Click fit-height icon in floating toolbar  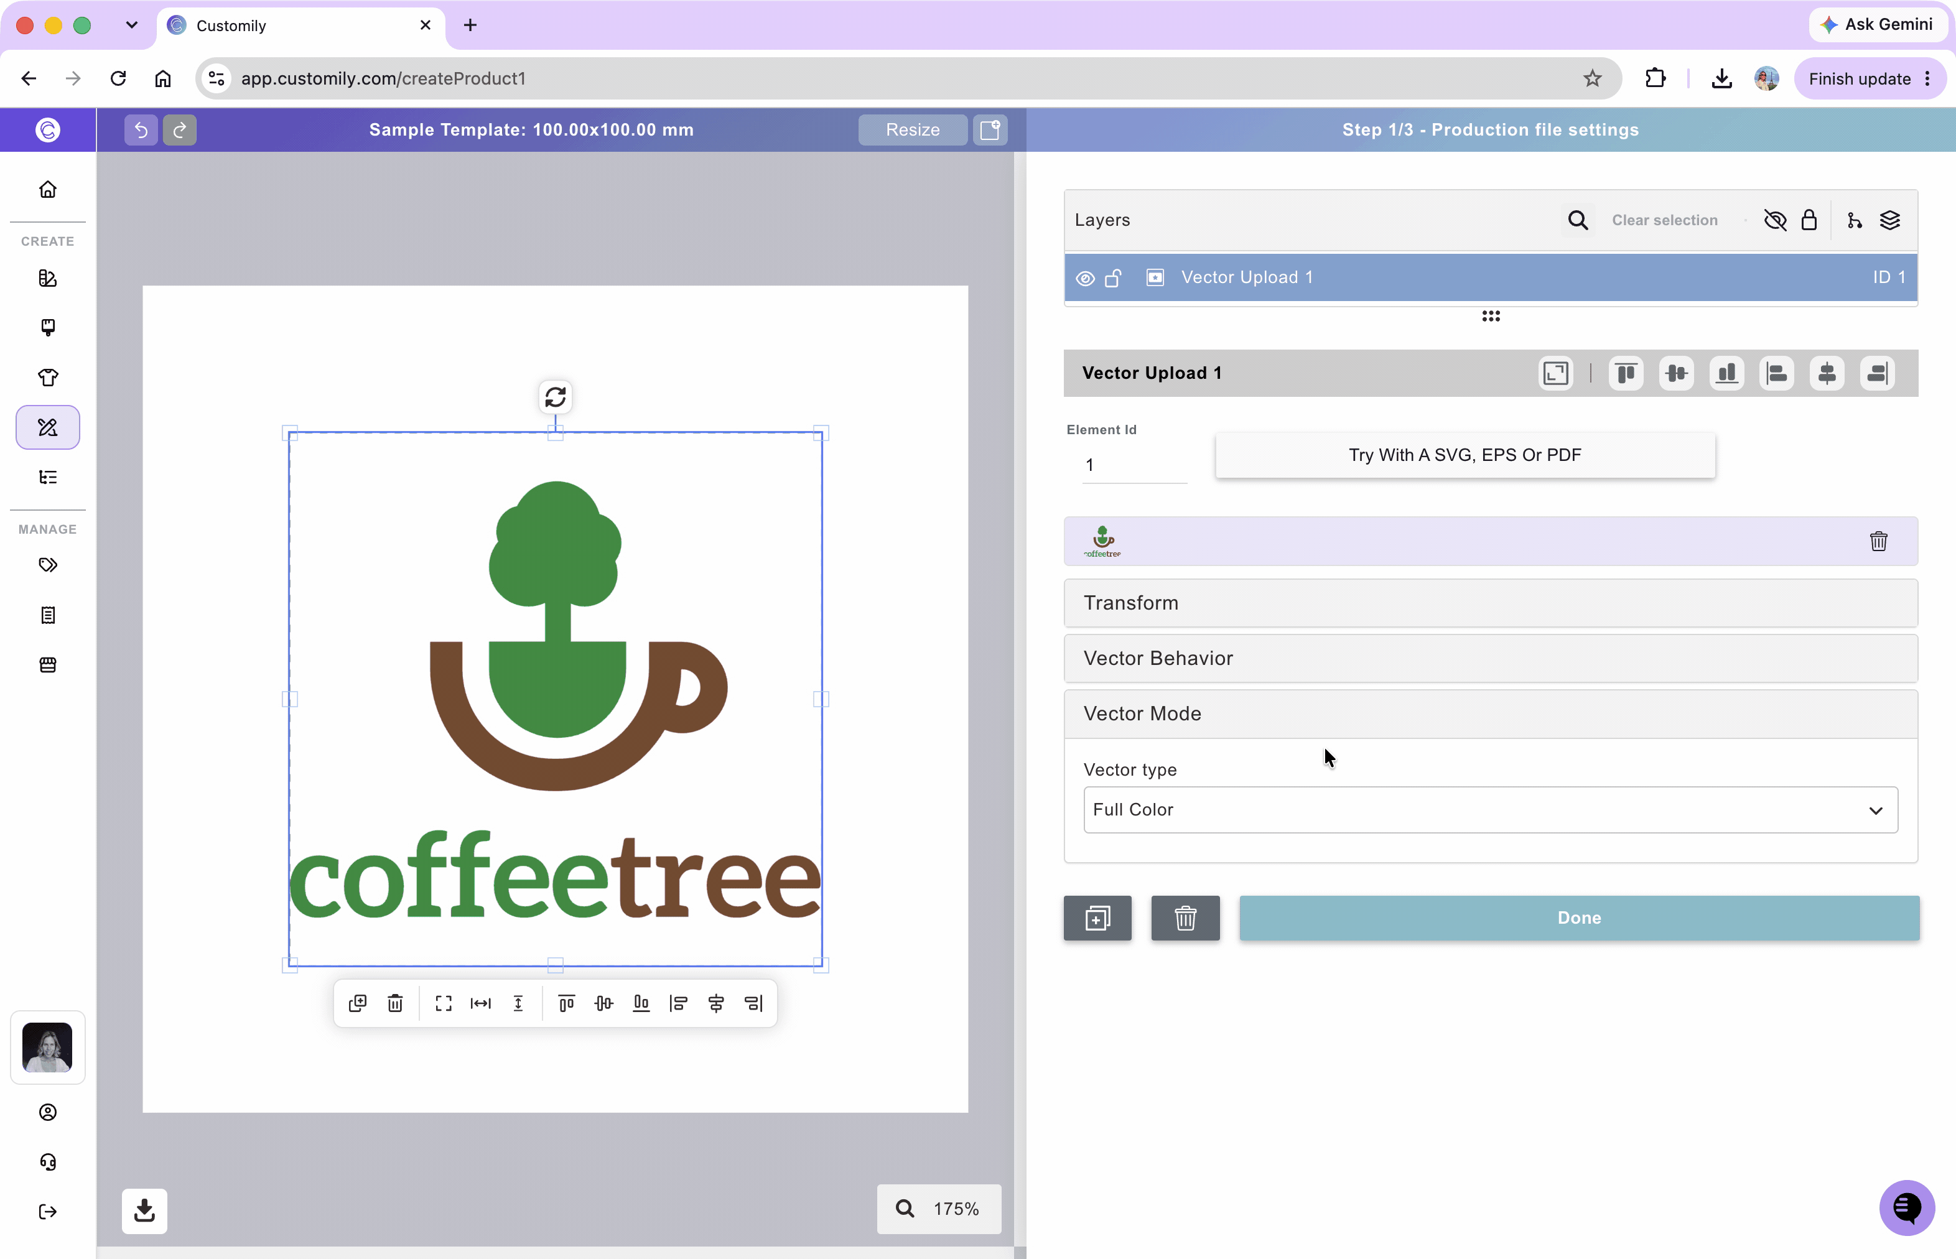(x=518, y=1003)
